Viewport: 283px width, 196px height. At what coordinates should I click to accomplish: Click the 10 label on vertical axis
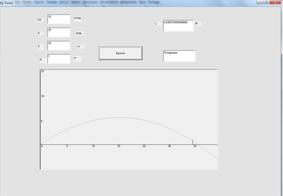(x=42, y=96)
